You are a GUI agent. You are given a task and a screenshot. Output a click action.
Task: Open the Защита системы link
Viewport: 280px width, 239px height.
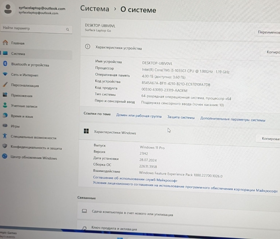[181, 117]
